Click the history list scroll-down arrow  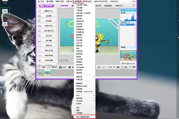coord(136,45)
